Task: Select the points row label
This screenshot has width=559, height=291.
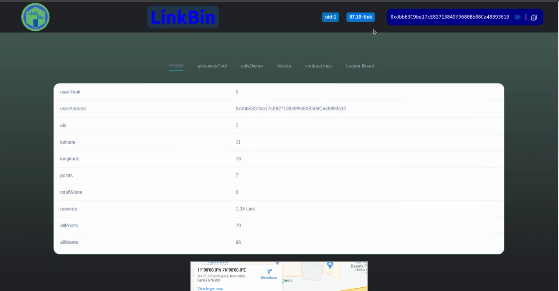Action: (66, 176)
